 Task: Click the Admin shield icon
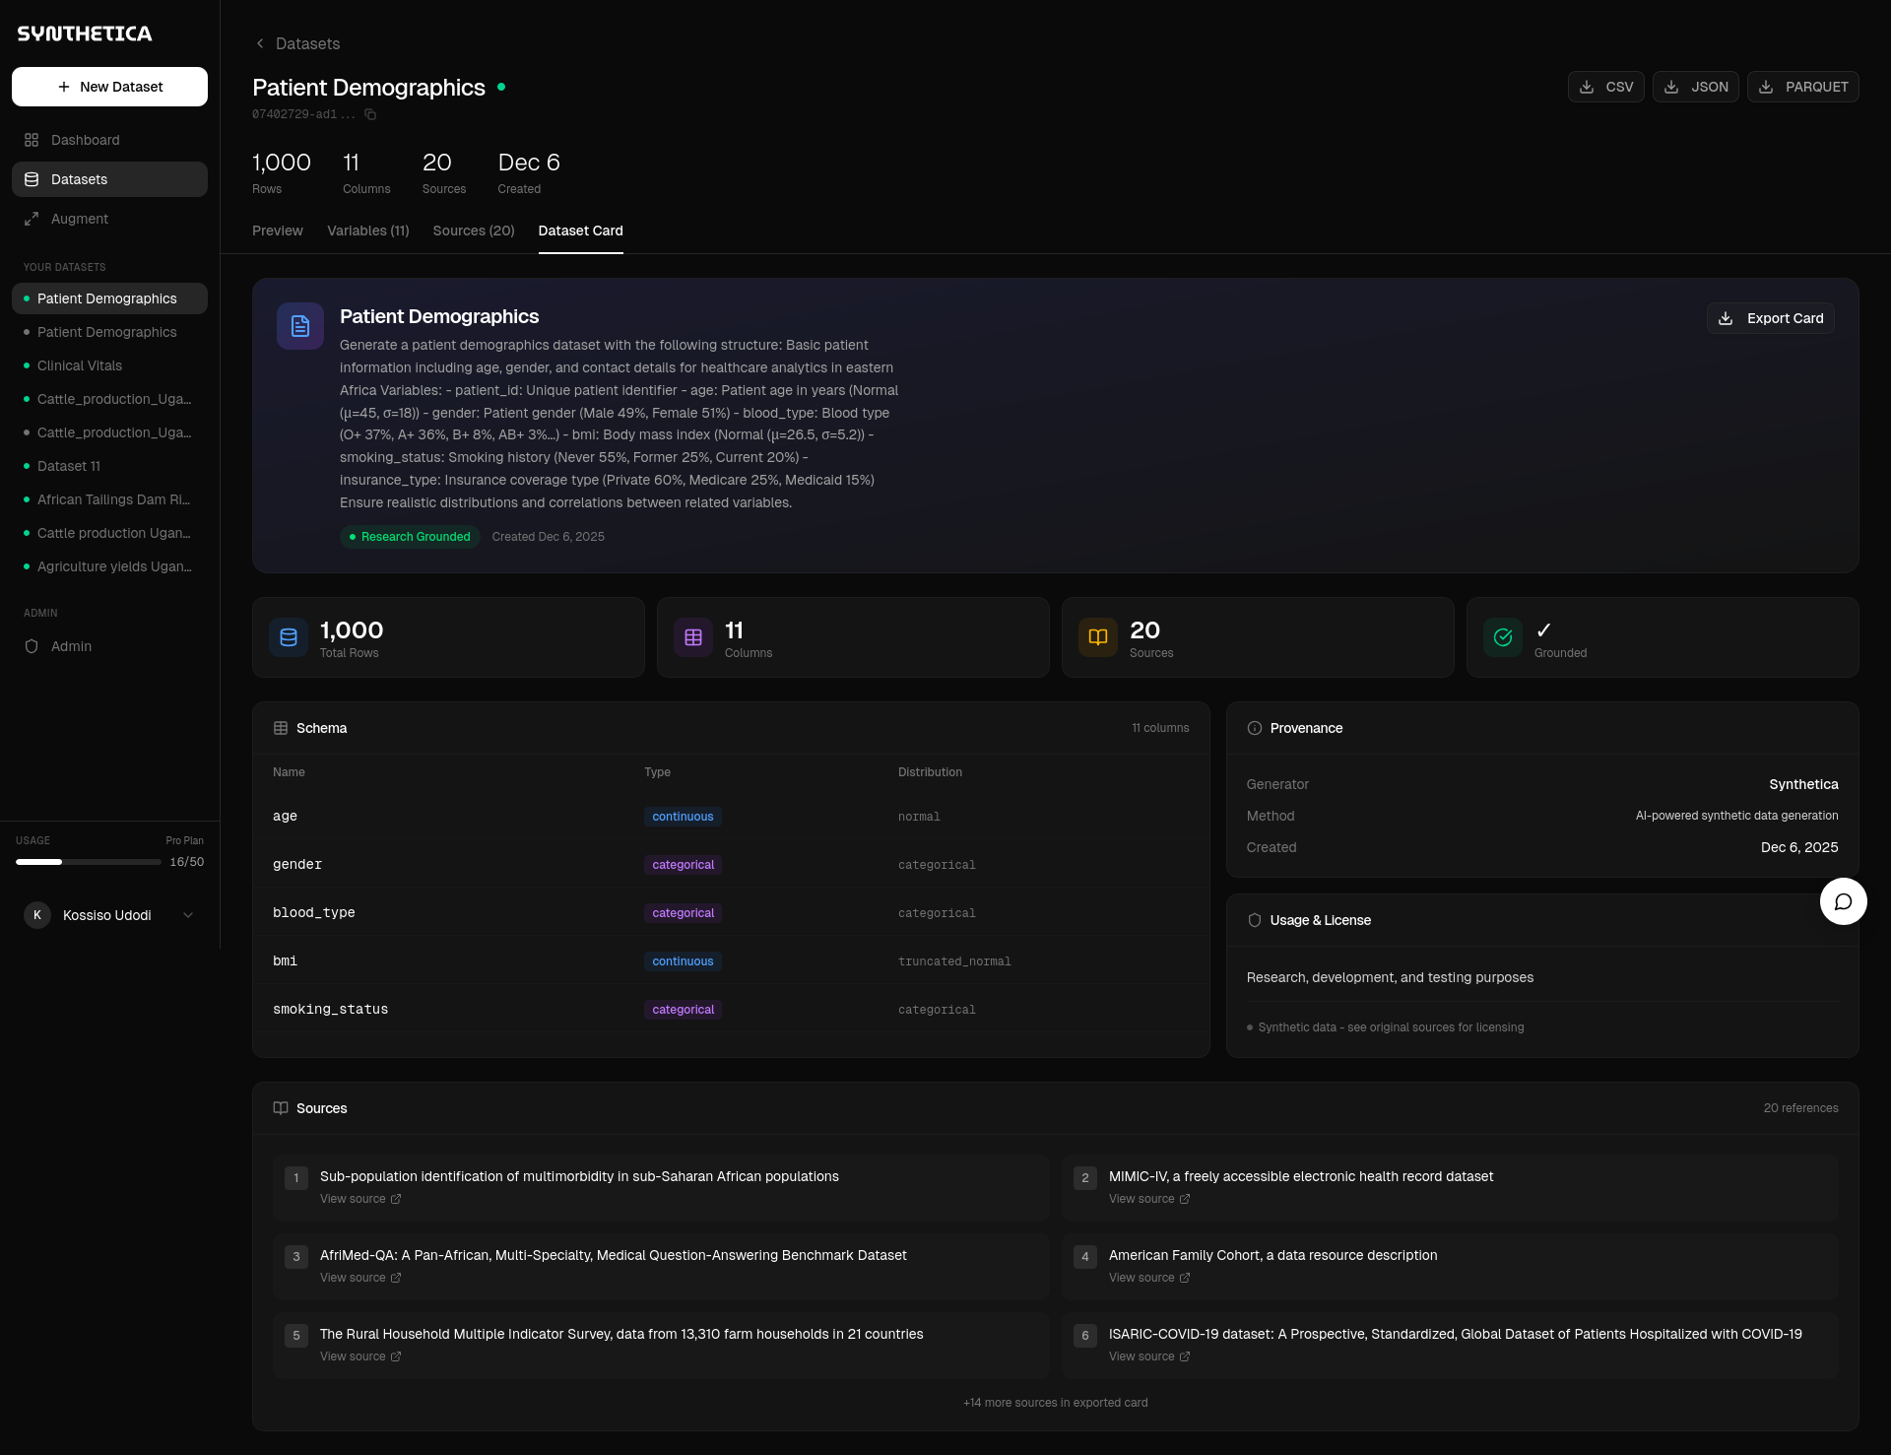click(x=32, y=646)
